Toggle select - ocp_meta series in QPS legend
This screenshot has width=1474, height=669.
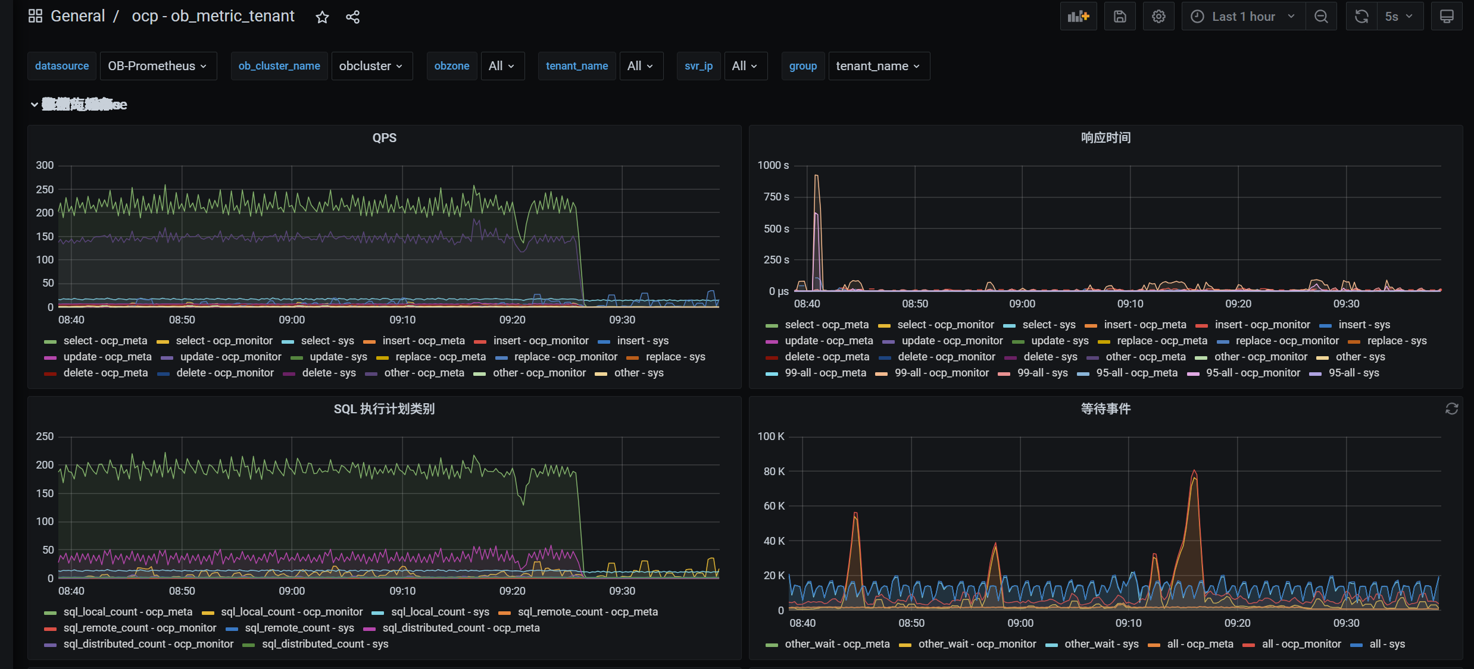point(105,341)
